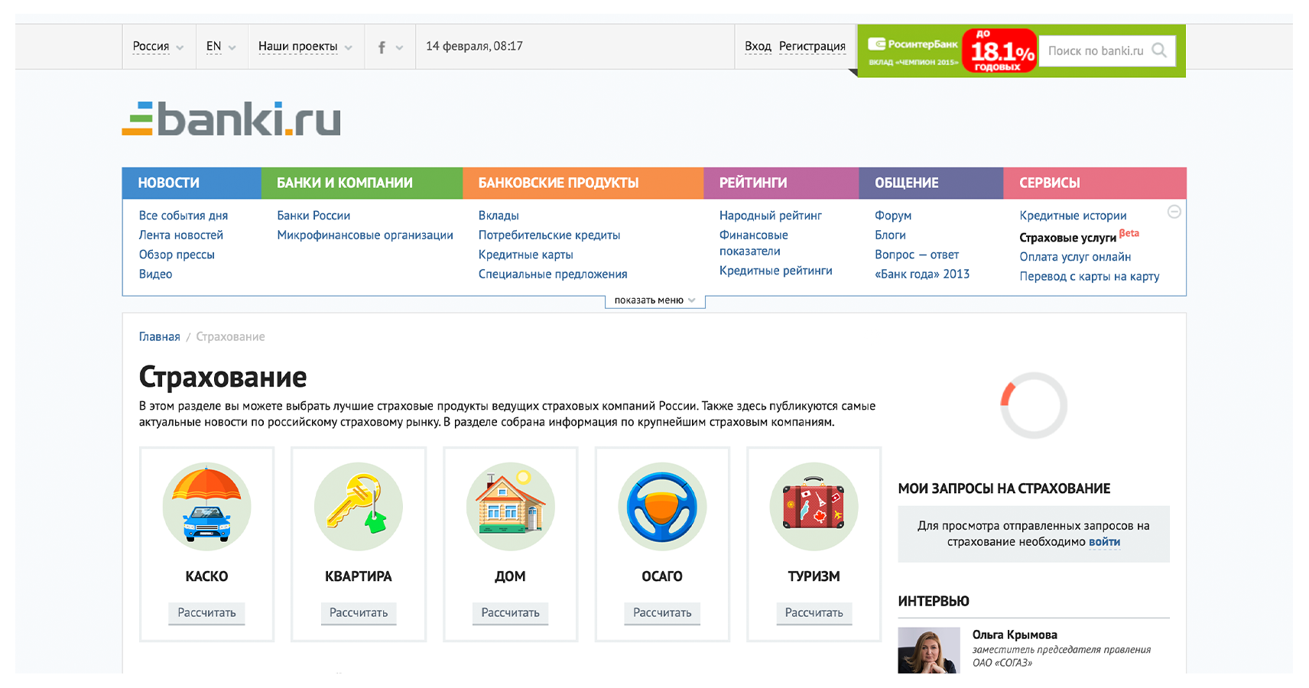Open Ольга Крымова interview photo
Screen dimensions: 1309x688
[x=928, y=650]
